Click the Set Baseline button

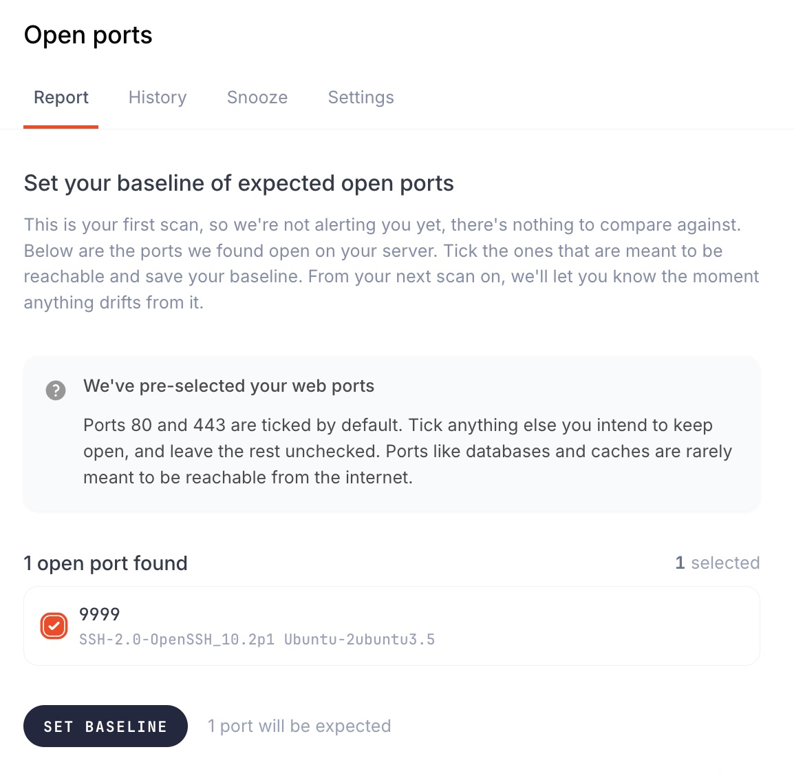point(105,726)
